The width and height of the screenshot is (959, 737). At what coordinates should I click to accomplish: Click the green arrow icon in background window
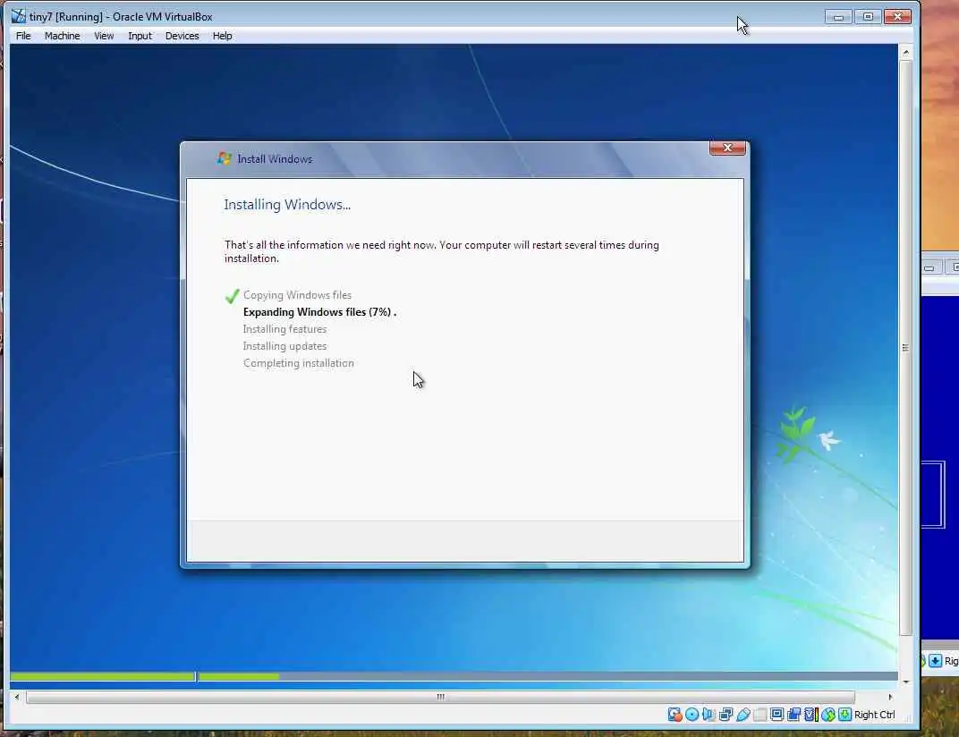tap(935, 661)
